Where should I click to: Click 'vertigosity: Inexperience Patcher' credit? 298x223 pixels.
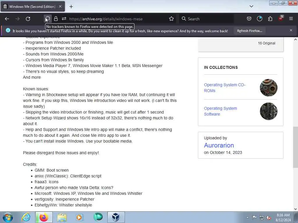pyautogui.click(x=64, y=199)
